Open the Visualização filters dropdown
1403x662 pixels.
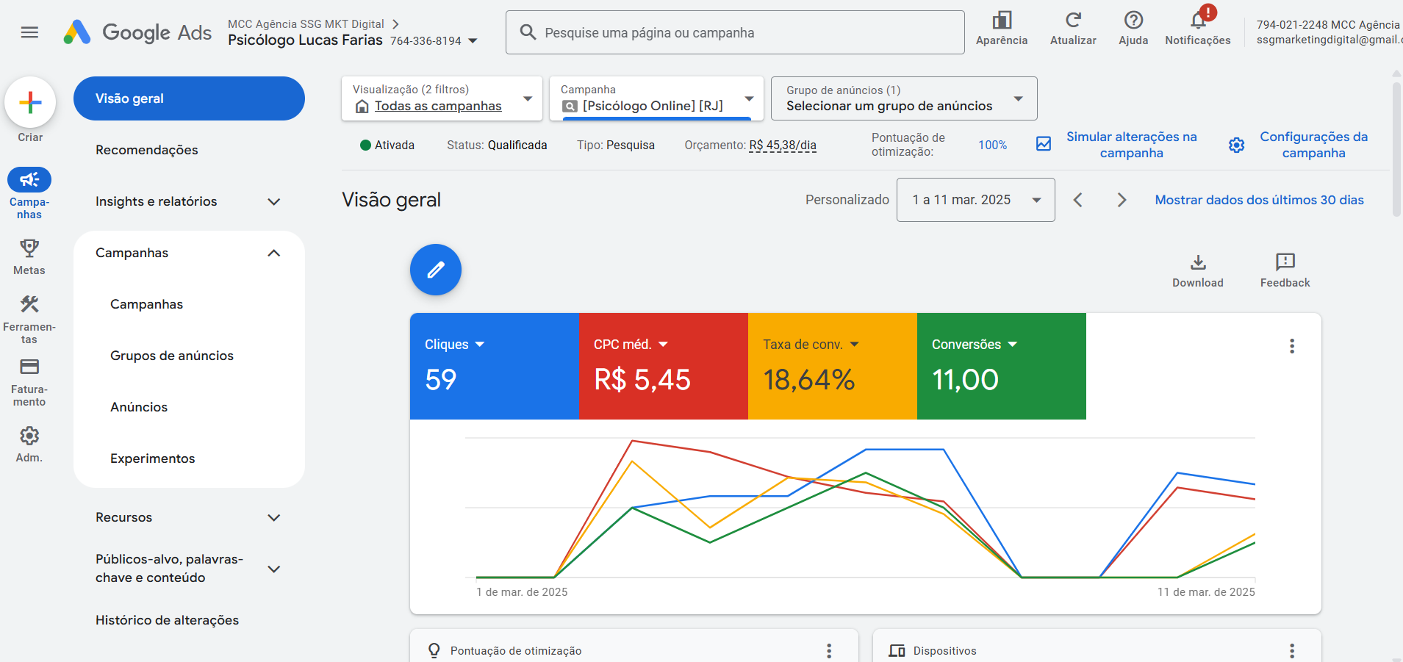point(442,98)
